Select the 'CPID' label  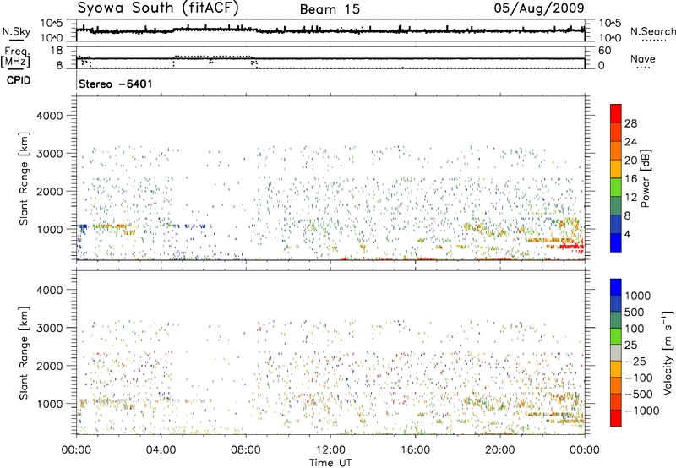click(x=19, y=80)
